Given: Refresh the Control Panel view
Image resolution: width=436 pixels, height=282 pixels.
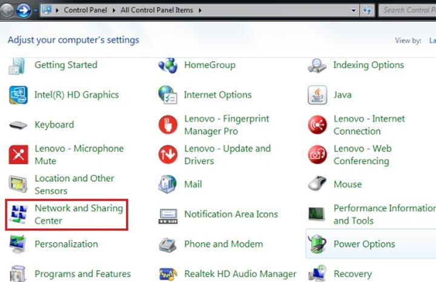Looking at the screenshot, I should (x=368, y=10).
